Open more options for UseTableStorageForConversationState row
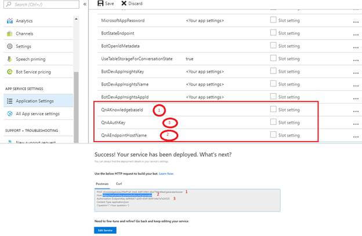The height and width of the screenshot is (236, 362). pos(356,60)
